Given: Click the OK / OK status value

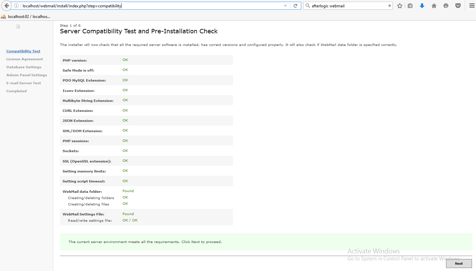Looking at the screenshot, I should (130, 220).
